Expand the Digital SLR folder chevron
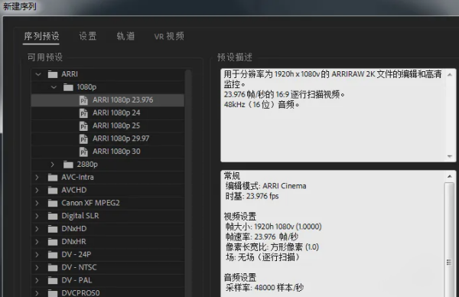Image resolution: width=459 pixels, height=297 pixels. (37, 216)
